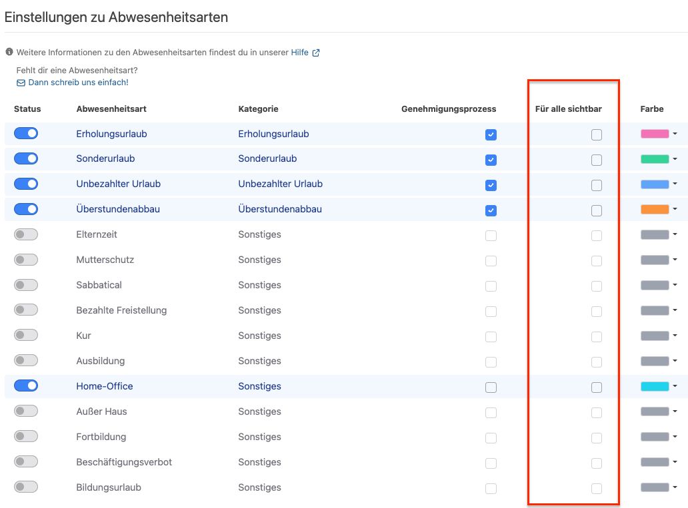The image size is (688, 508).
Task: Click the info icon next to the help text
Action: pos(8,52)
